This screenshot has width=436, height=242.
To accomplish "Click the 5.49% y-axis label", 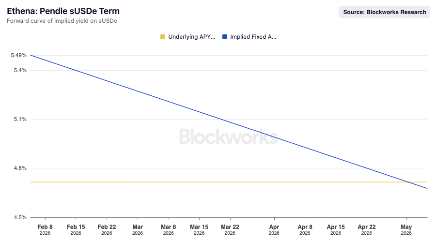I will [x=18, y=55].
